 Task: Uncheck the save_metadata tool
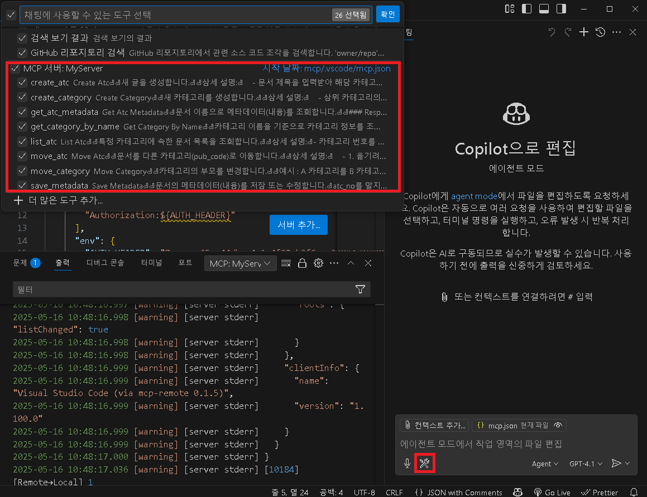click(22, 185)
